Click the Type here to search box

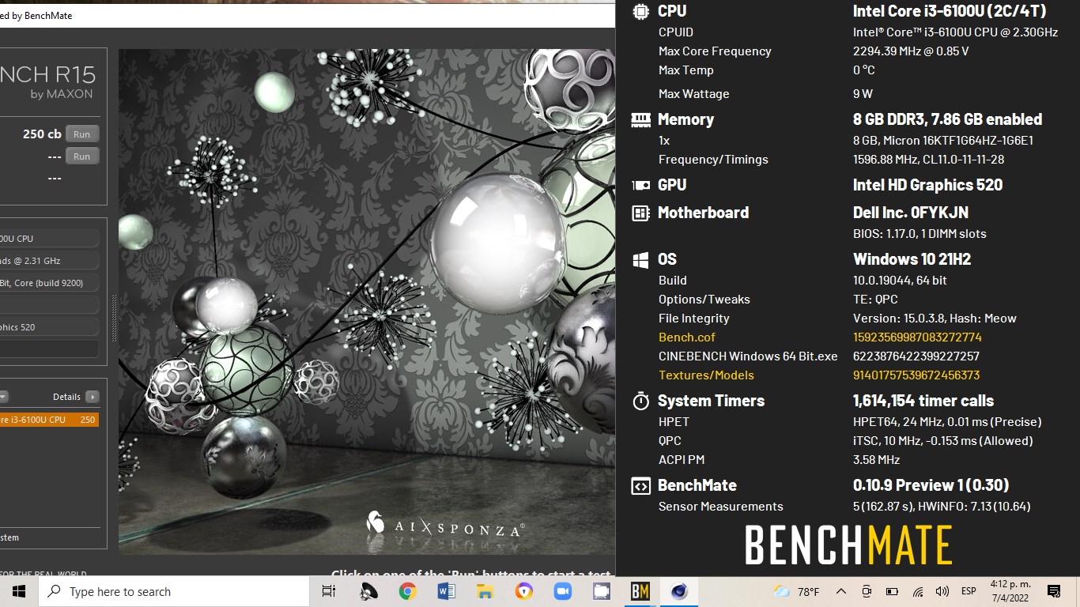174,591
